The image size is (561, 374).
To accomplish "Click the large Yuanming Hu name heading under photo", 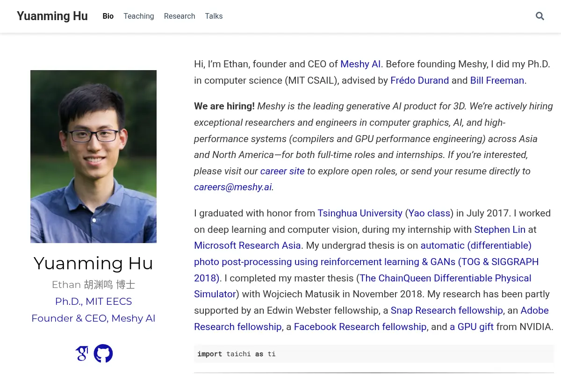I will tap(93, 263).
